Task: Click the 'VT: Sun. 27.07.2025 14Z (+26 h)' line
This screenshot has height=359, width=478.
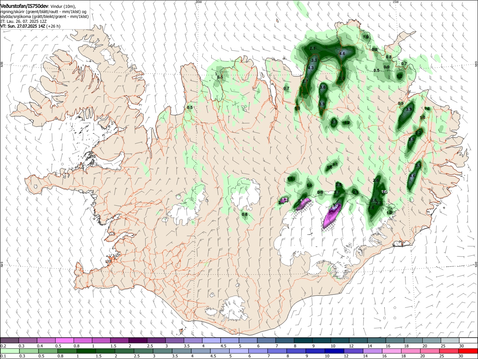Action: 30,27
